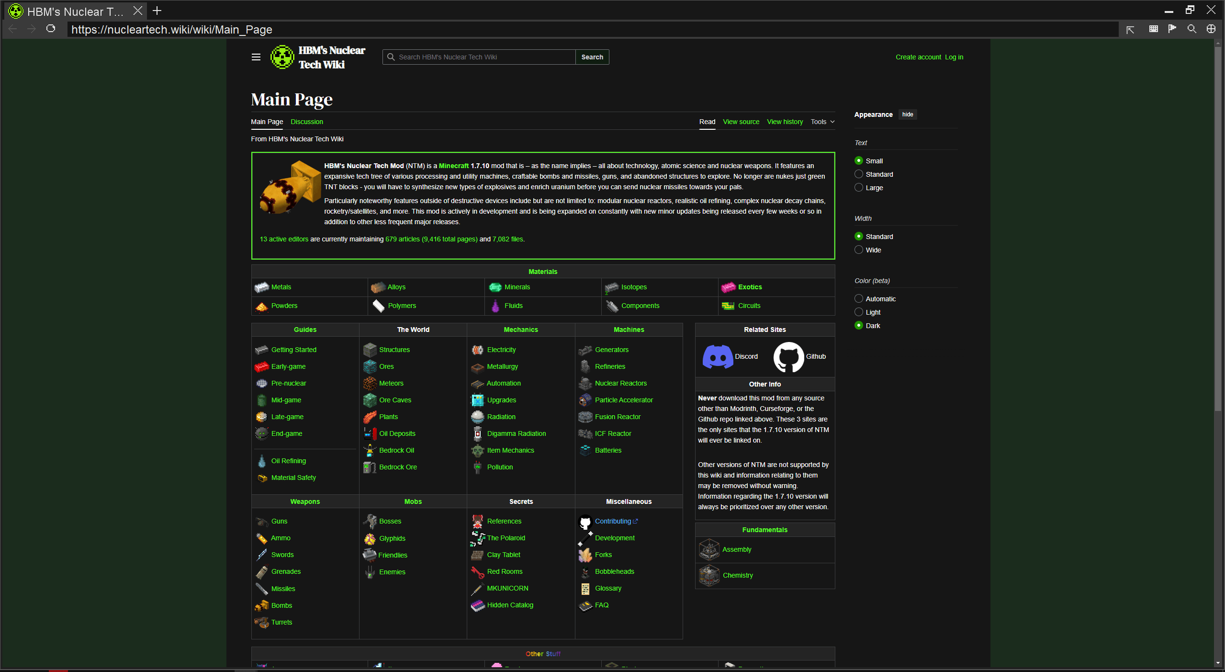The width and height of the screenshot is (1225, 672).
Task: Select Large text size radio
Action: (x=859, y=188)
